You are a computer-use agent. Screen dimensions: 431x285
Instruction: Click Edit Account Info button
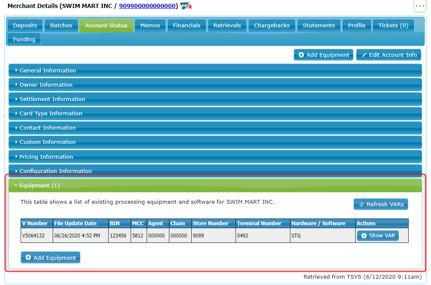click(x=389, y=55)
